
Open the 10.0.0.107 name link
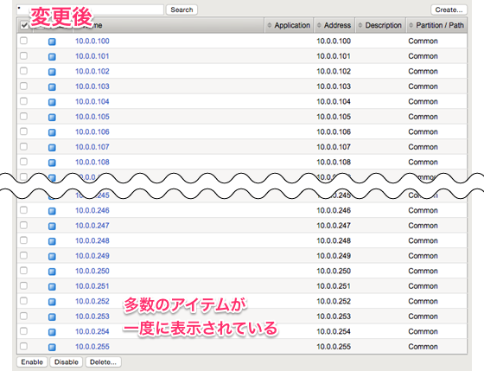92,147
